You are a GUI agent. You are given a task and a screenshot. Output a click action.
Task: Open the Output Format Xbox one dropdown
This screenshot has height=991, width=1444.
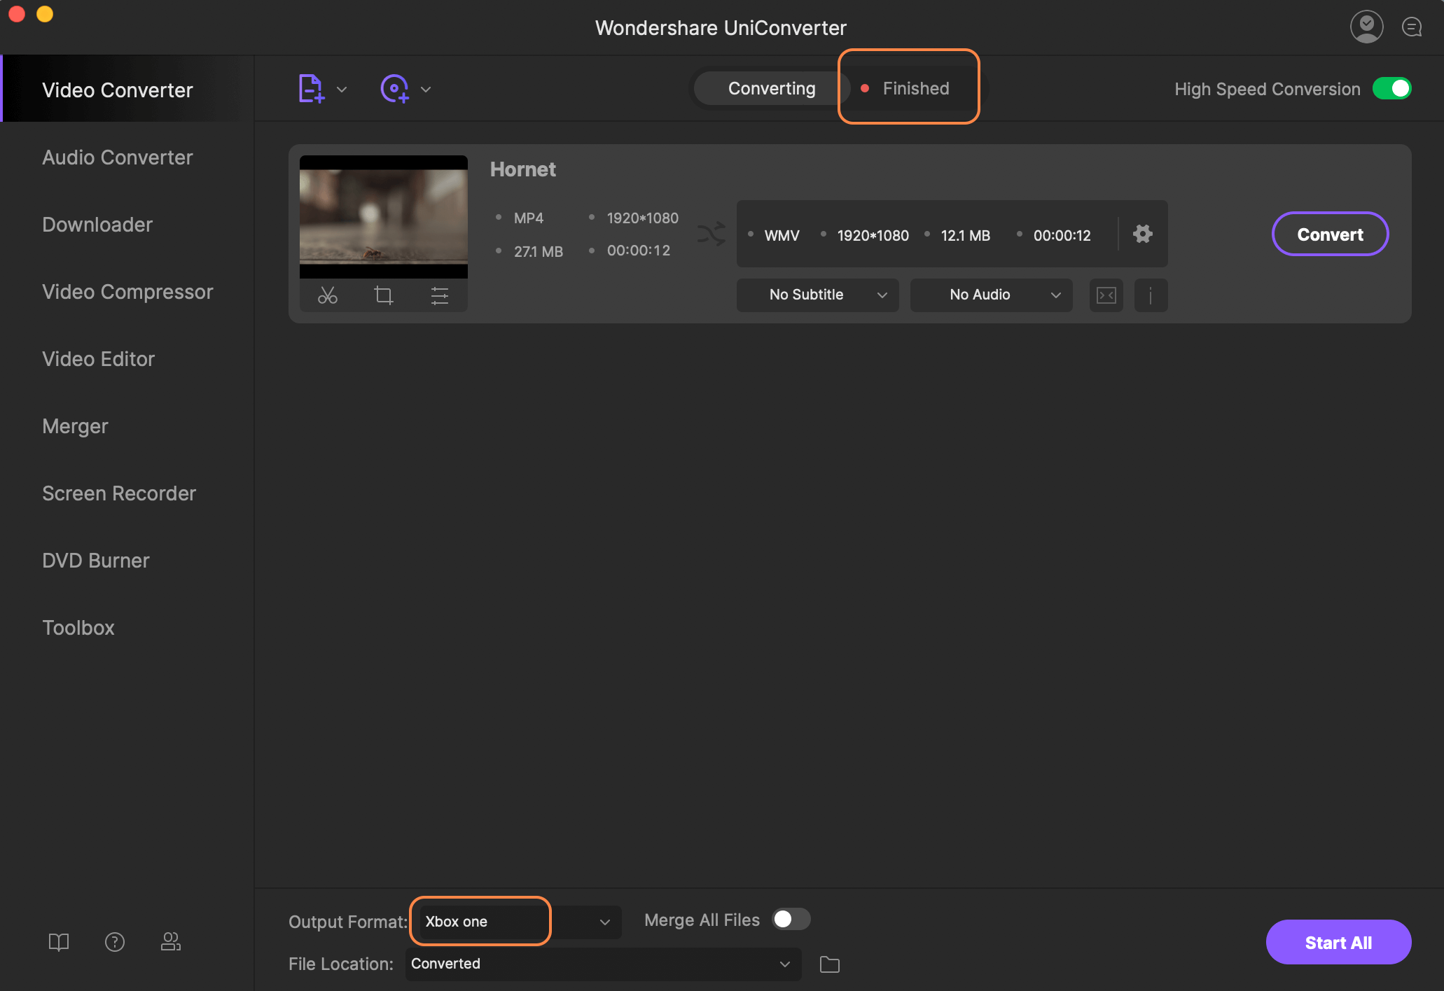(520, 922)
